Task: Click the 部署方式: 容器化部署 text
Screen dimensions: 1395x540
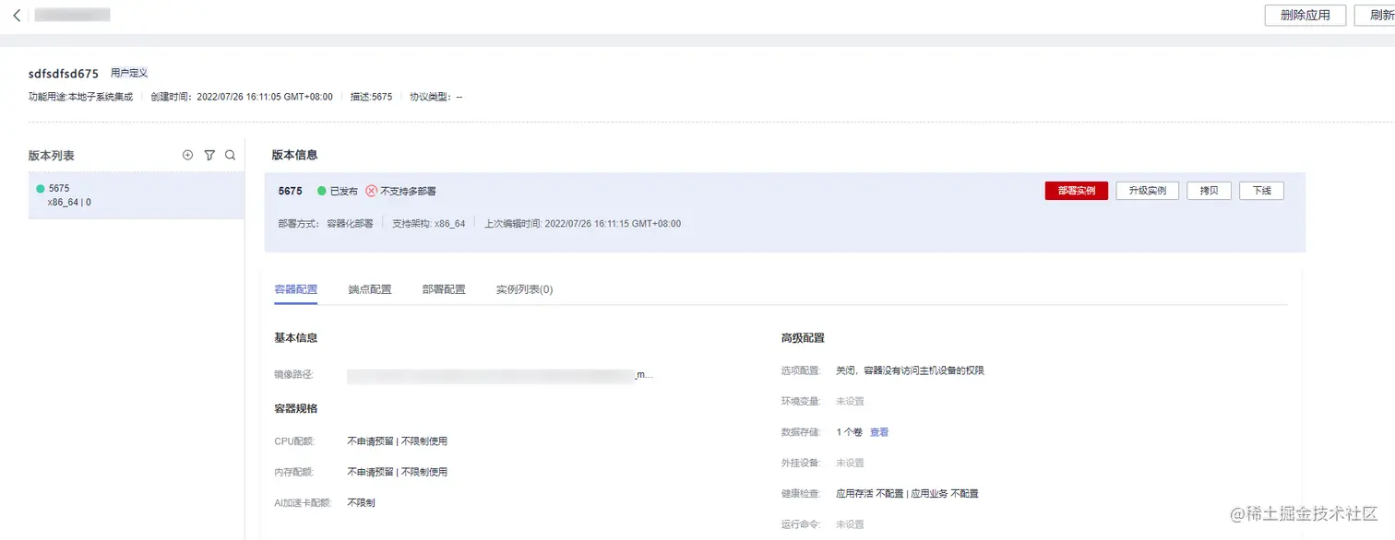Action: [x=326, y=223]
